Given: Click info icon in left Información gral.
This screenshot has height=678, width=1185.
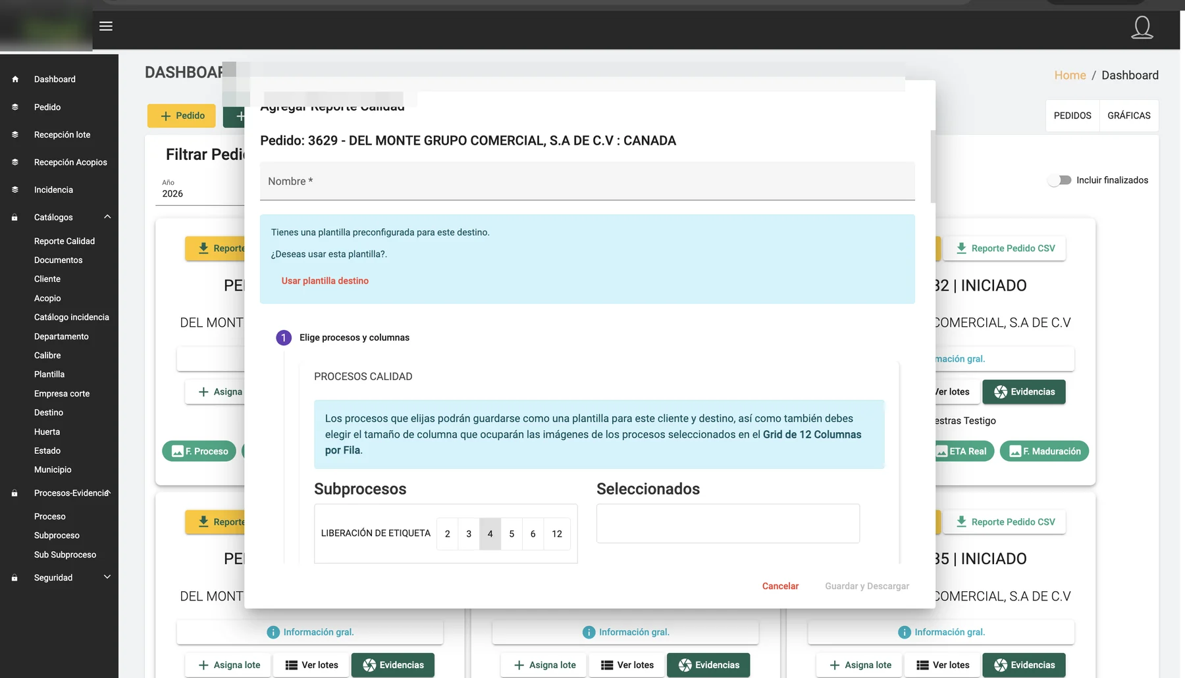Looking at the screenshot, I should pyautogui.click(x=273, y=632).
